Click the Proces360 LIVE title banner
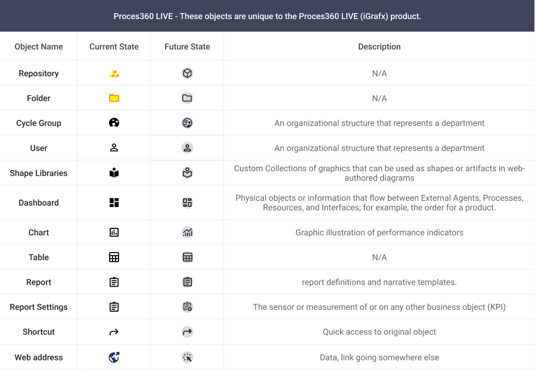Screen dimensions: 535x370 click(x=267, y=16)
